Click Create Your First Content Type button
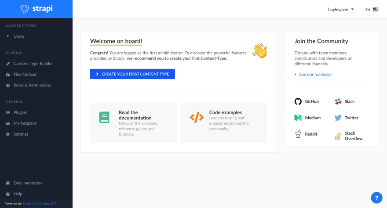Screen dimensions: 387x208 (132, 74)
